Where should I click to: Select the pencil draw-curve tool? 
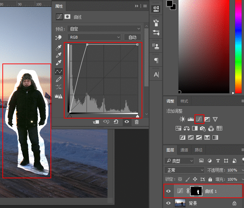(59, 79)
